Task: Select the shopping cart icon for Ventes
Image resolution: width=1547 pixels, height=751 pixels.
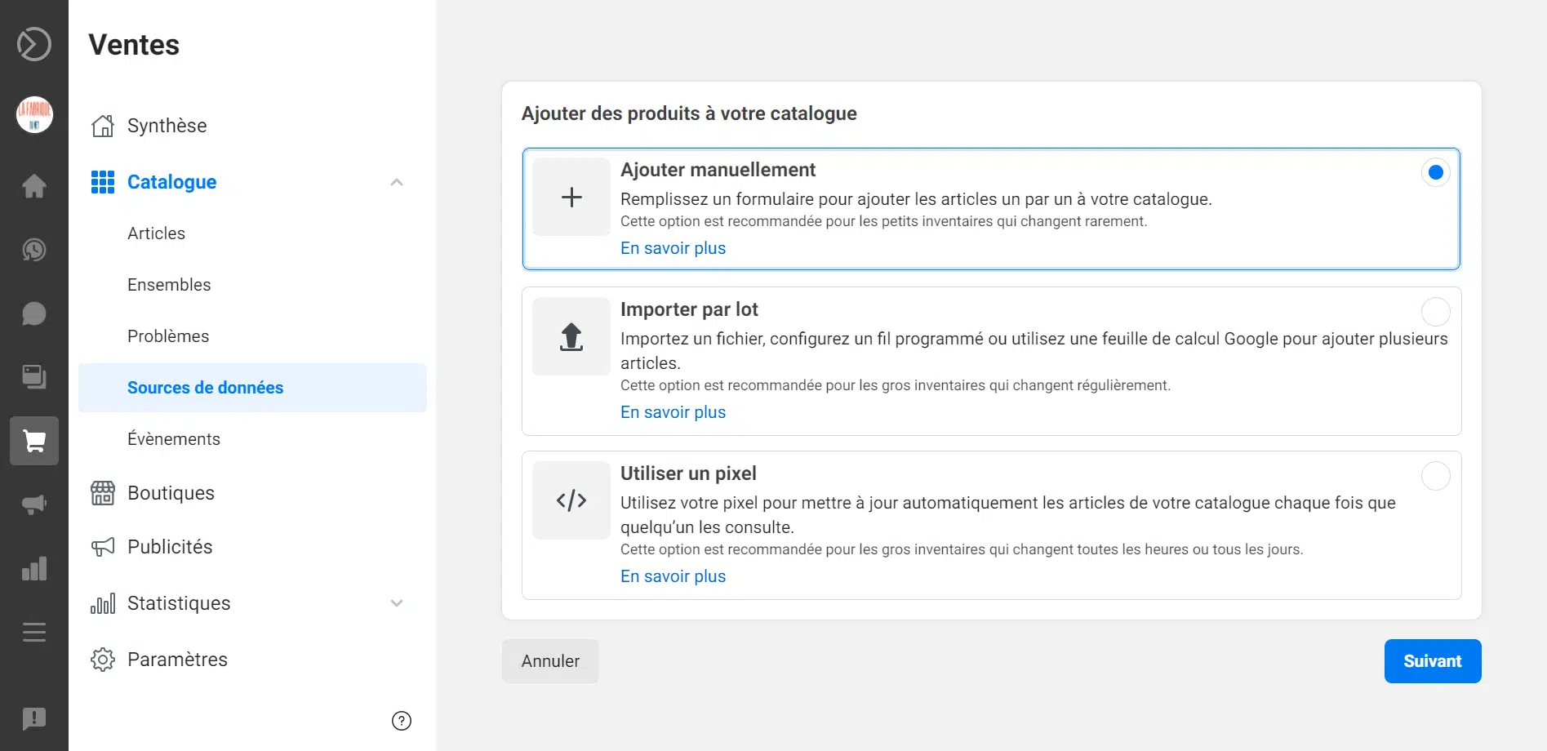Action: click(33, 441)
